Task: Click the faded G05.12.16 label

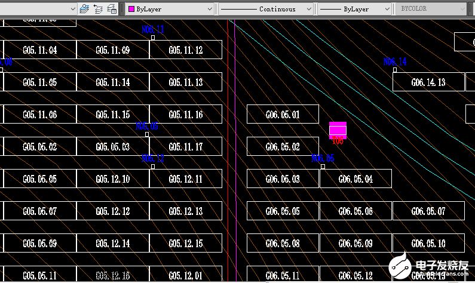Action: (x=113, y=275)
